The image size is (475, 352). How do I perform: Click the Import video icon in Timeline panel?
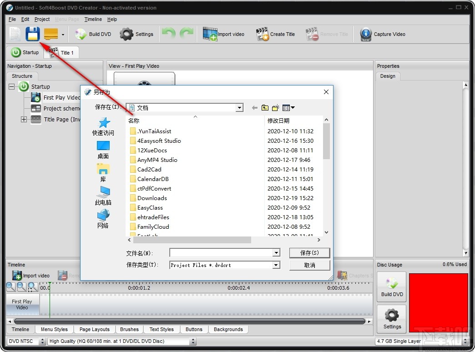[x=31, y=275]
